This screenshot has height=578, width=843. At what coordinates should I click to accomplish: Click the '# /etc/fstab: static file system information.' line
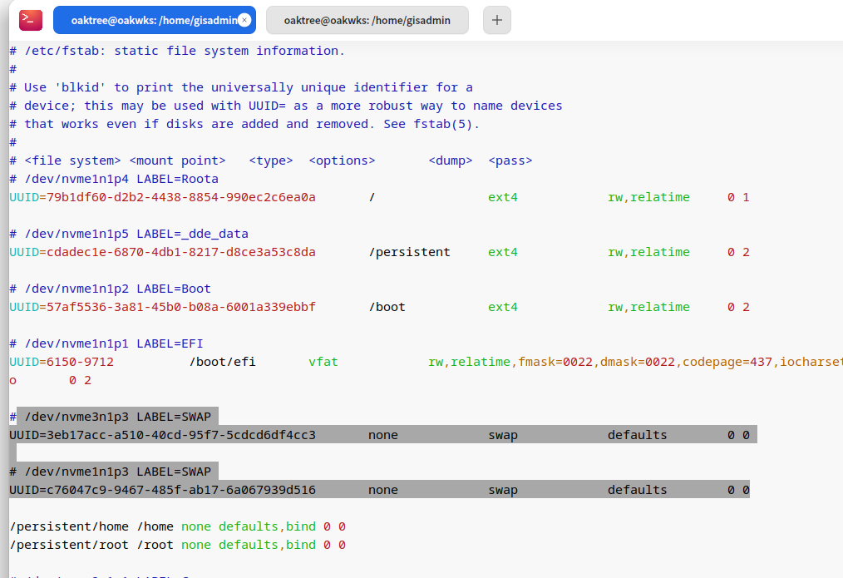(x=177, y=51)
